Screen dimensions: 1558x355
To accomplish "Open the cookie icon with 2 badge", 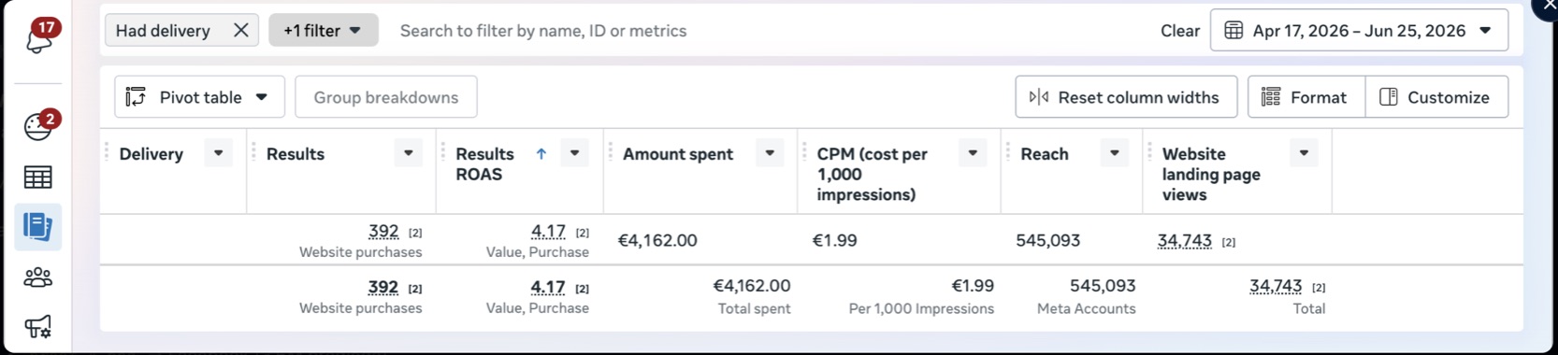I will point(39,125).
